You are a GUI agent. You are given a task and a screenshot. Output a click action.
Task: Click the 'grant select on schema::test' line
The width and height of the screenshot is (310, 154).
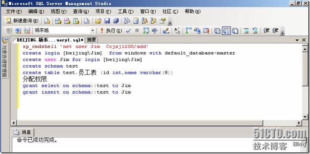(x=77, y=86)
